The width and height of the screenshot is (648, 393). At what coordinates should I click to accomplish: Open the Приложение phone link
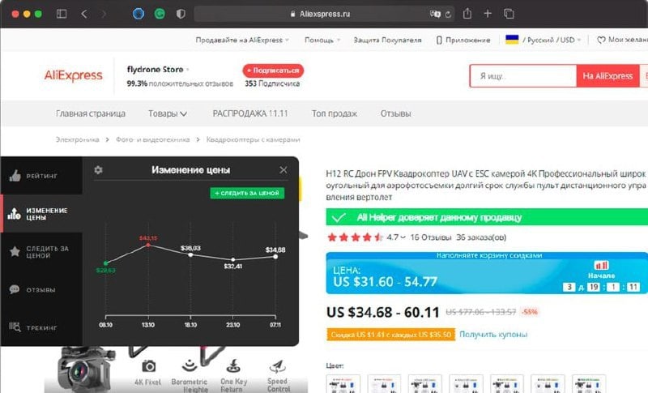[463, 40]
